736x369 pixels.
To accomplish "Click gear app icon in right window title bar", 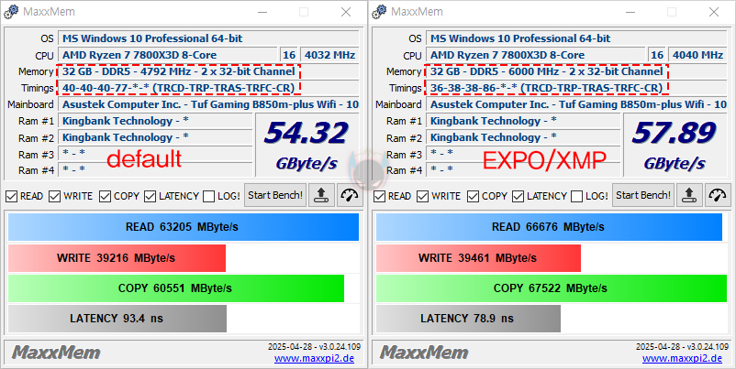I will pyautogui.click(x=380, y=12).
